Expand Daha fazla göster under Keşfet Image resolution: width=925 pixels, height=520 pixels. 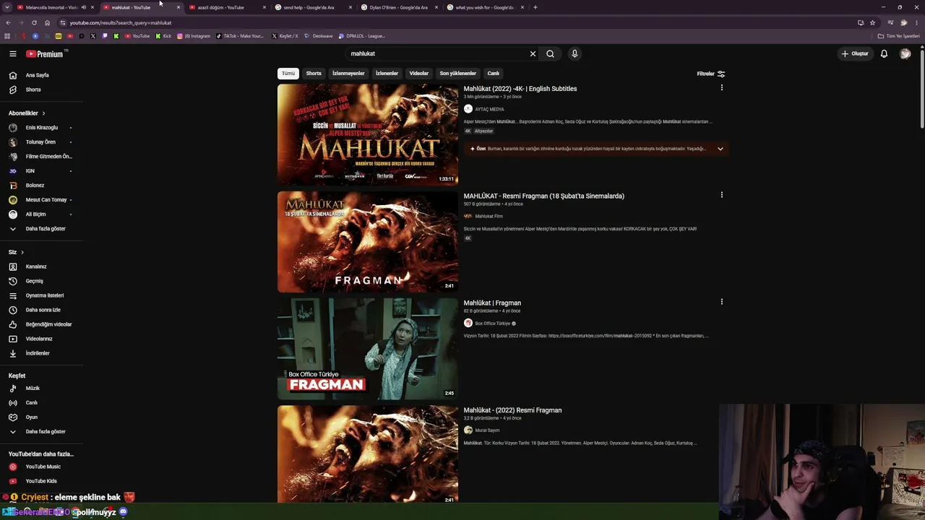click(46, 432)
